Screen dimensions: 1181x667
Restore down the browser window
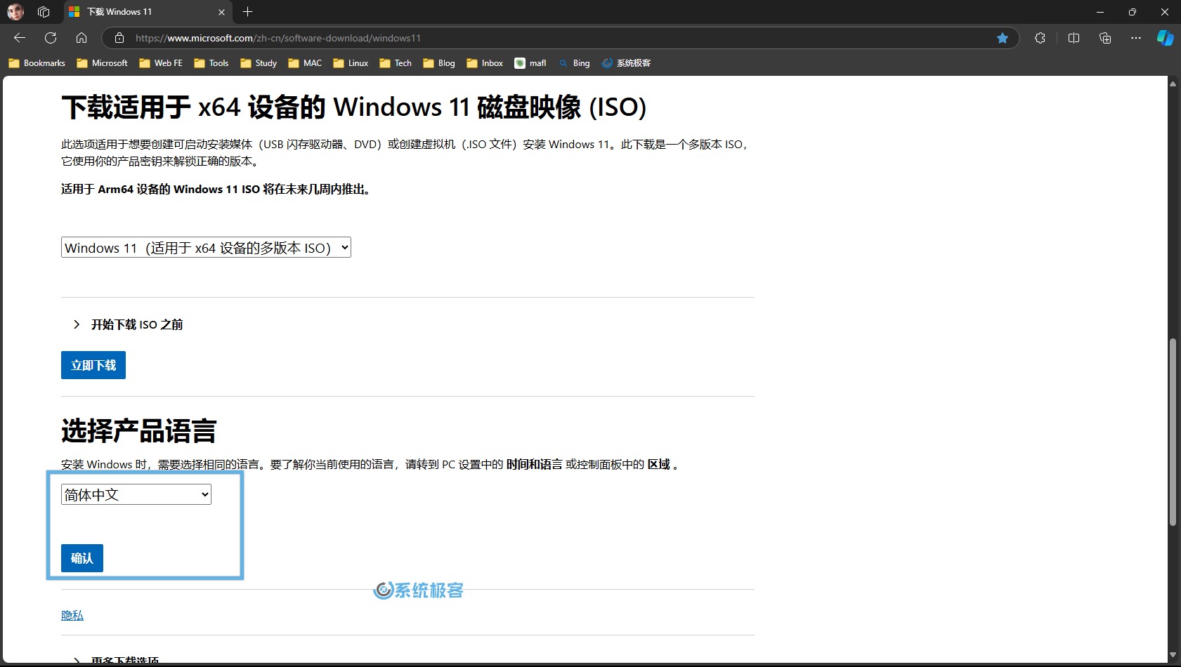(x=1133, y=12)
